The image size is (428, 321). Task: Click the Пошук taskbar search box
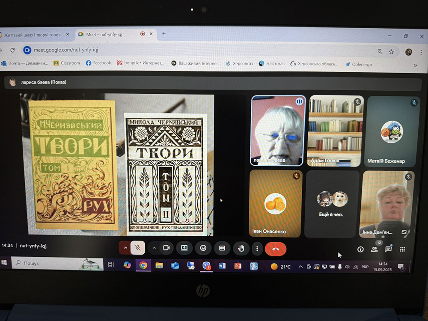coord(57,263)
